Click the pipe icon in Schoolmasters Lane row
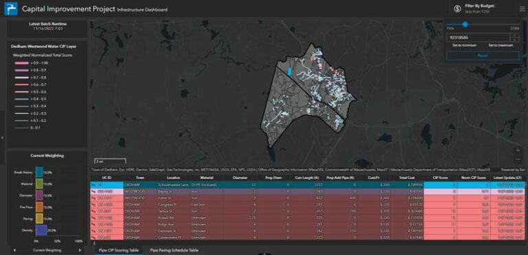 click(93, 185)
